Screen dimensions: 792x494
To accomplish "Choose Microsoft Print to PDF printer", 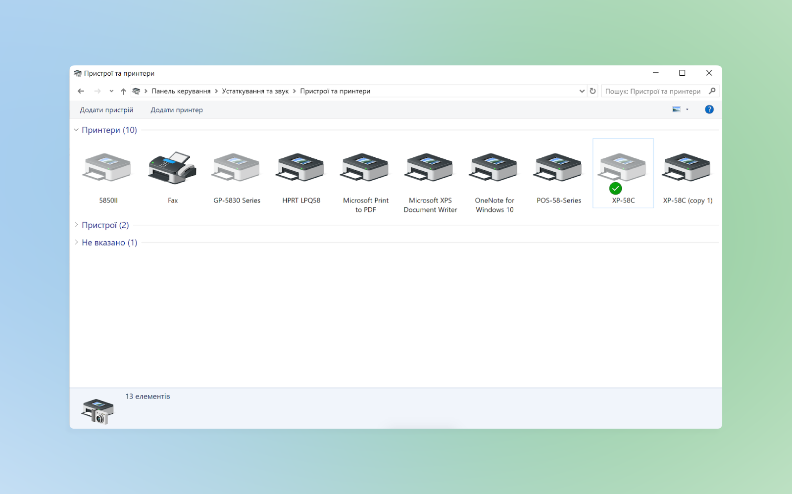I will pyautogui.click(x=365, y=168).
